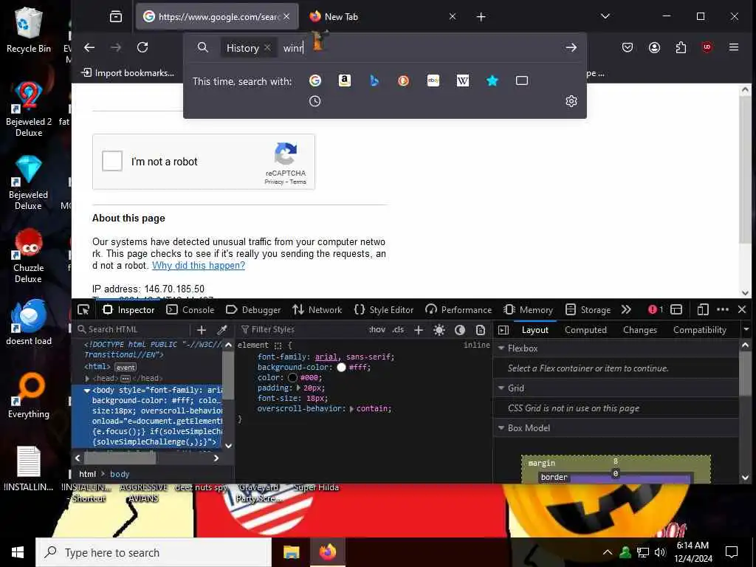Show devtools error count
756x567 pixels.
click(656, 309)
